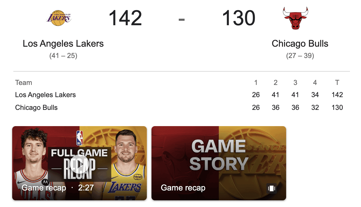Click the Team column header
This screenshot has height=207, width=361.
(x=24, y=83)
